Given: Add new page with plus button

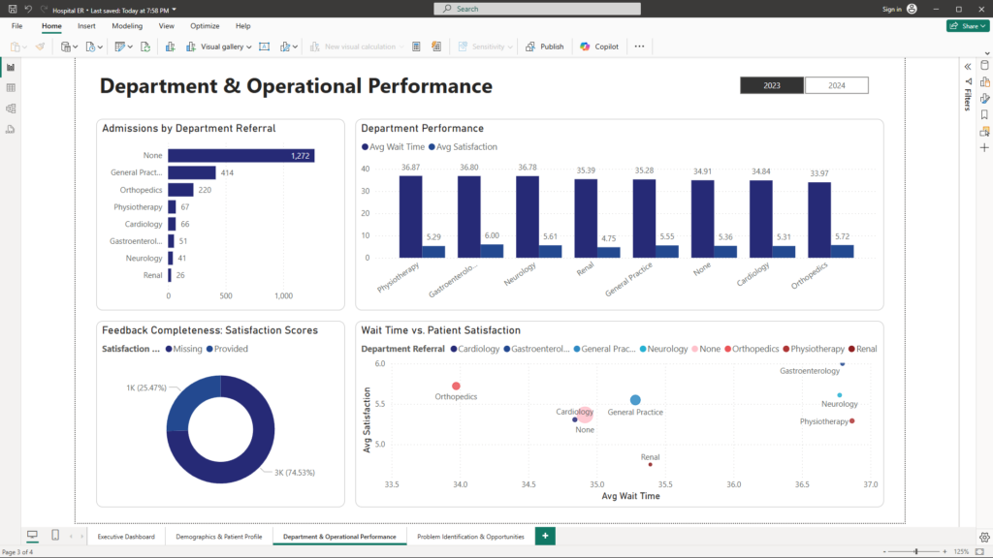Looking at the screenshot, I should (545, 536).
